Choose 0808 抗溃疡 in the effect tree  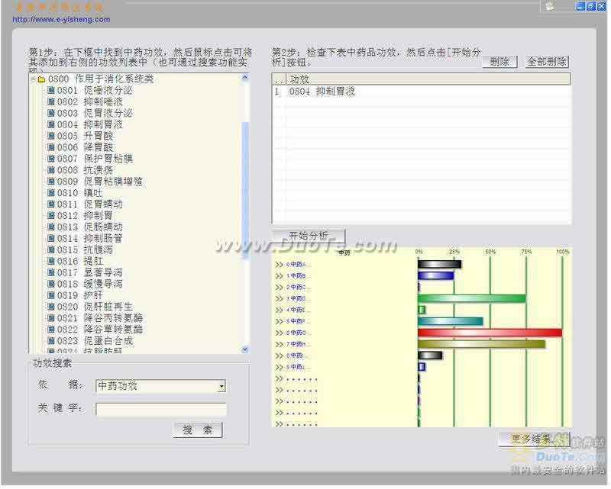click(x=85, y=170)
